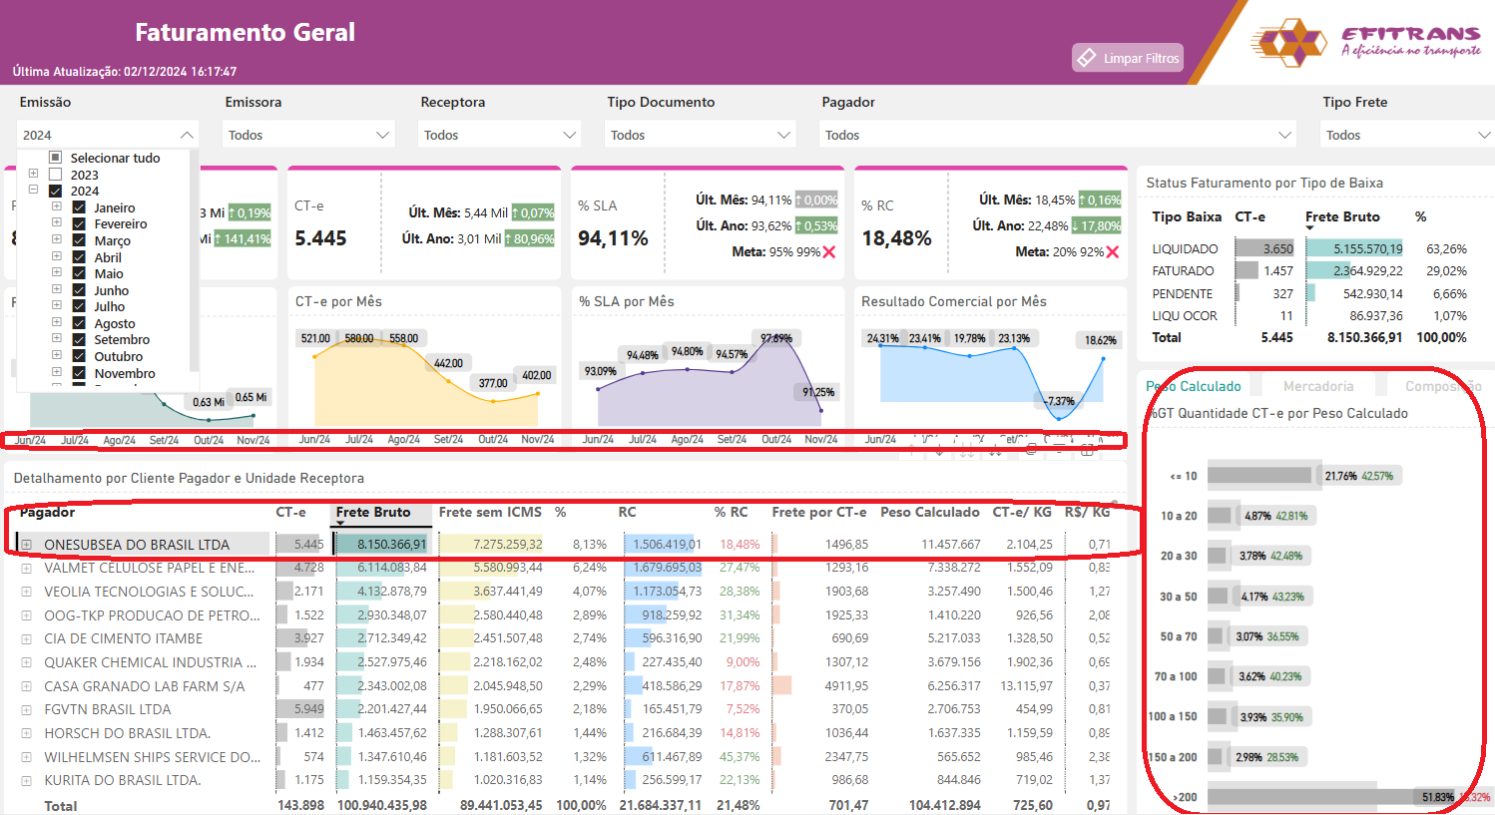
Task: Click the QUAKER CHEMICAL INDUSTRIA row name
Action: [x=150, y=662]
